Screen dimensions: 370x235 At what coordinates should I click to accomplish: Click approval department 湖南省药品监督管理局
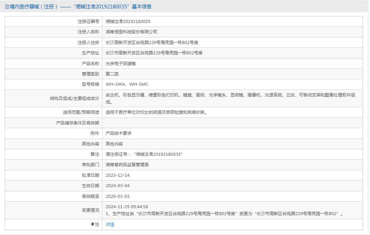click(127, 165)
